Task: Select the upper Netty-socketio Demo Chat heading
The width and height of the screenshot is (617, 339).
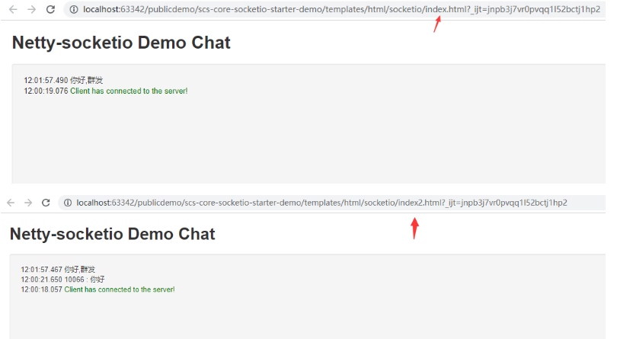Action: click(121, 43)
